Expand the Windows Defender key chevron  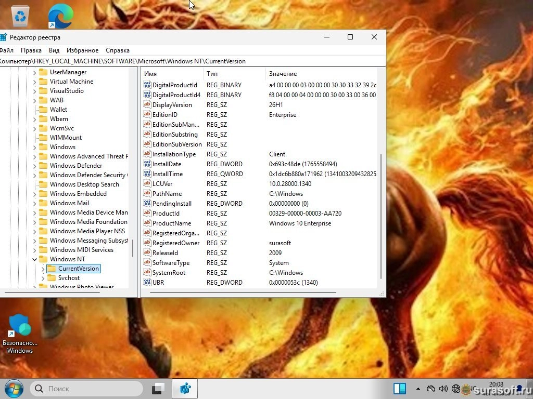click(x=34, y=166)
